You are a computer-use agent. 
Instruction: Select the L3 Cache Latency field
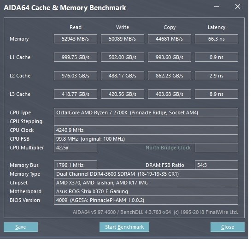(x=217, y=94)
